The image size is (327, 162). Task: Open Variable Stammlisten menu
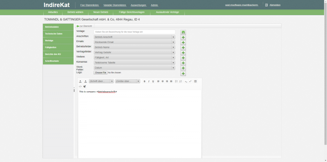[x=115, y=5]
